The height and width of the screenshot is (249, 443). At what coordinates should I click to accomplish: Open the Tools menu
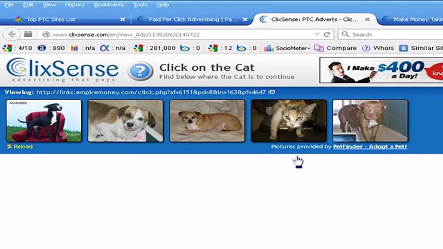pos(140,5)
